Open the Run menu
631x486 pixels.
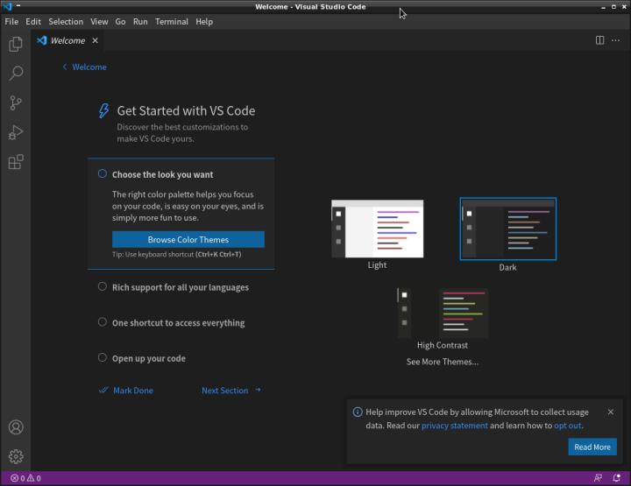coord(140,22)
